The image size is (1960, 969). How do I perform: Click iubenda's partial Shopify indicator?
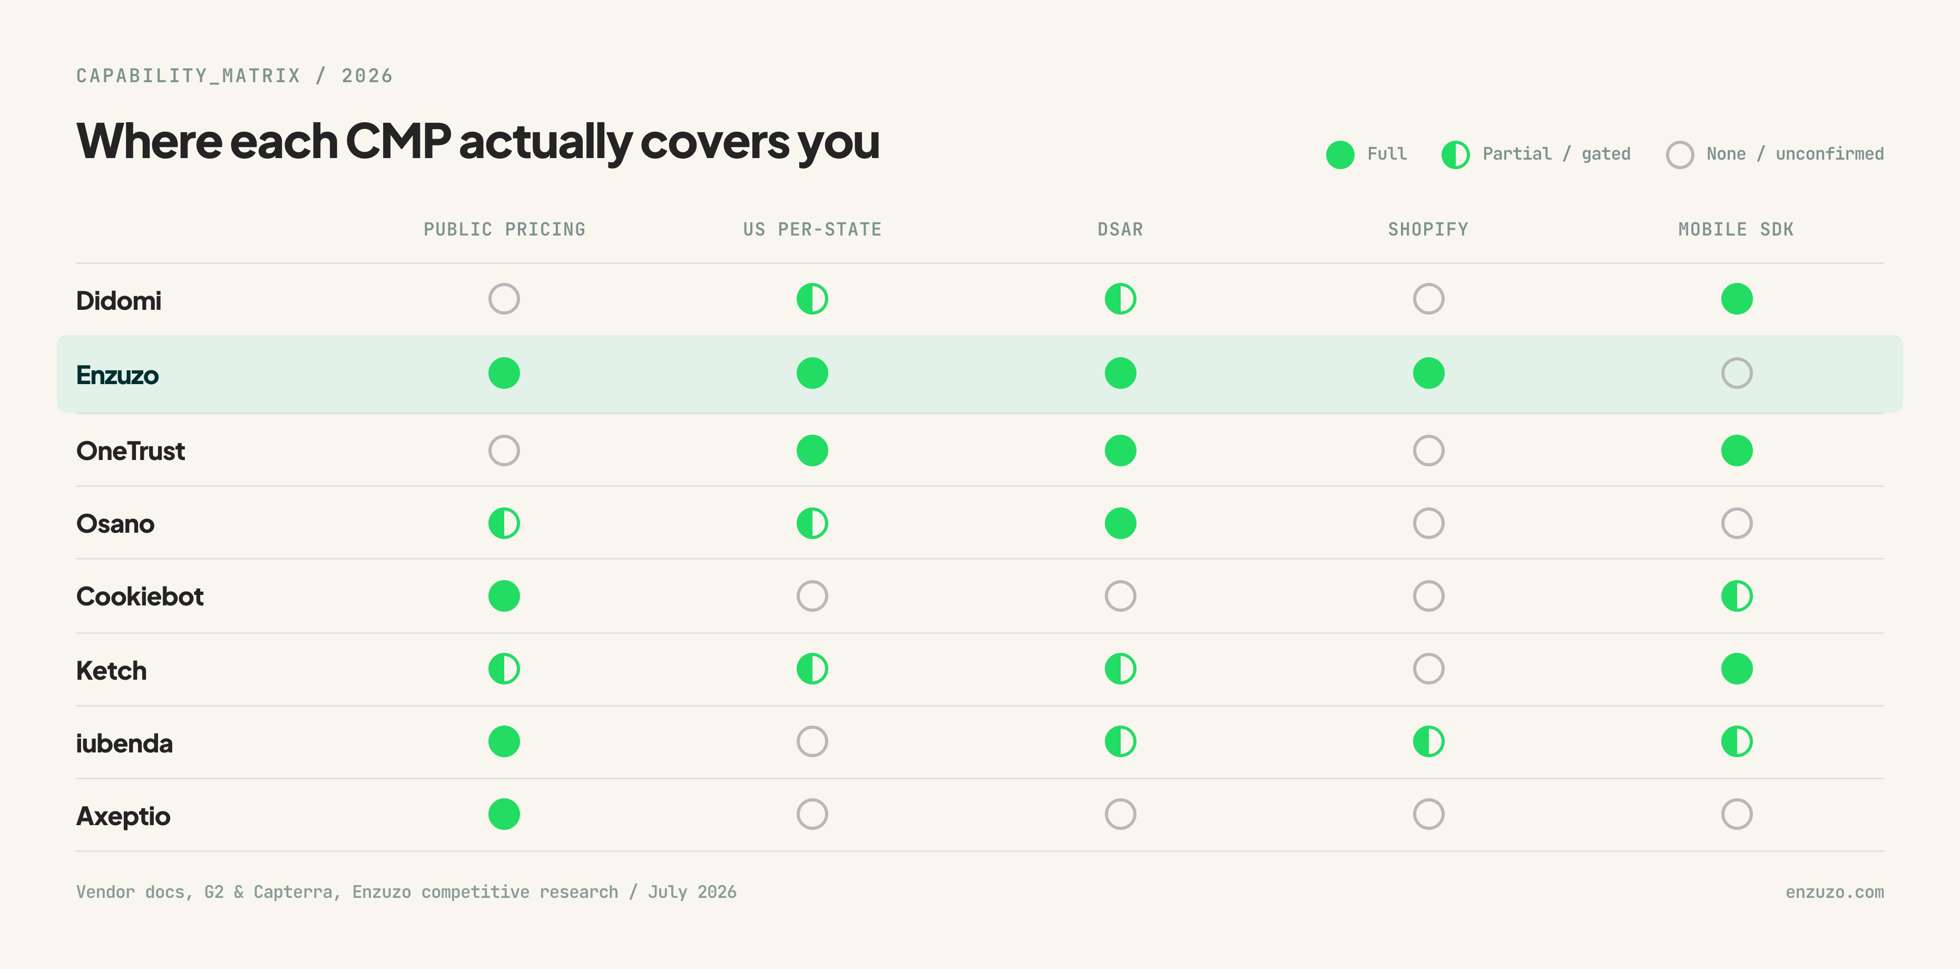click(x=1428, y=741)
